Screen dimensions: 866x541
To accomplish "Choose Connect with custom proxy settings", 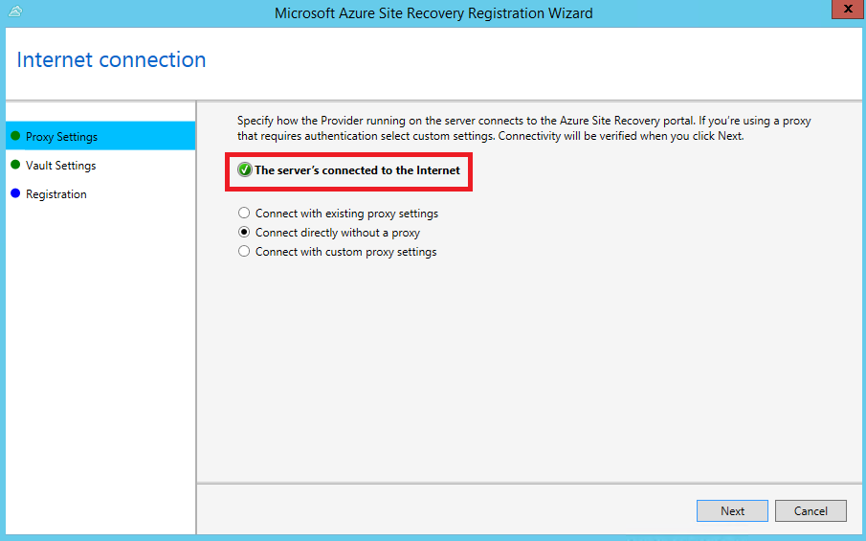I will point(244,252).
